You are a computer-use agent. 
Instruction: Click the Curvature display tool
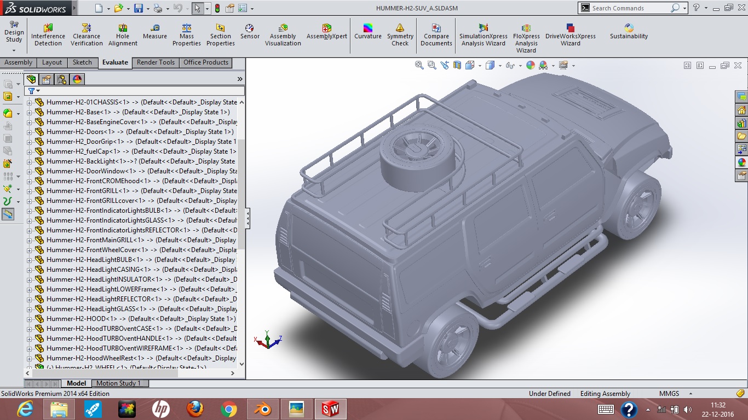click(x=368, y=32)
